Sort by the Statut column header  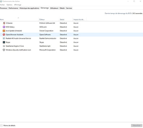tap(66, 20)
